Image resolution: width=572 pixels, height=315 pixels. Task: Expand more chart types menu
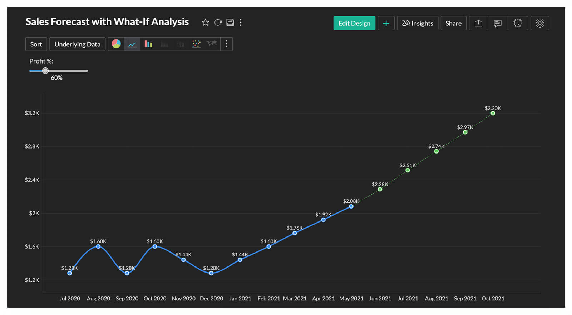(x=226, y=44)
